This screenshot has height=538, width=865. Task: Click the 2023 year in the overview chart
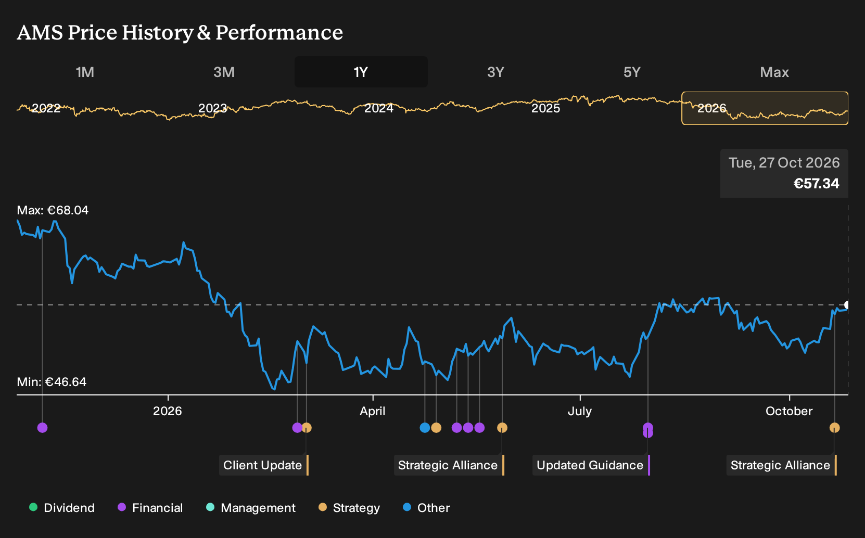click(x=212, y=108)
